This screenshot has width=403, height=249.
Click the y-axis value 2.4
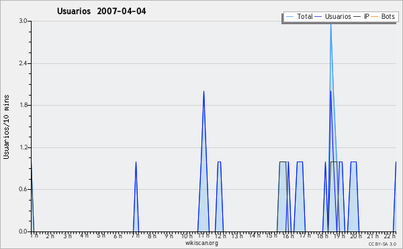tap(23, 63)
